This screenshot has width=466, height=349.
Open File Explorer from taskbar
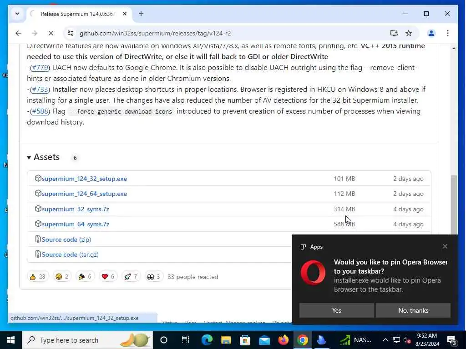pyautogui.click(x=226, y=340)
